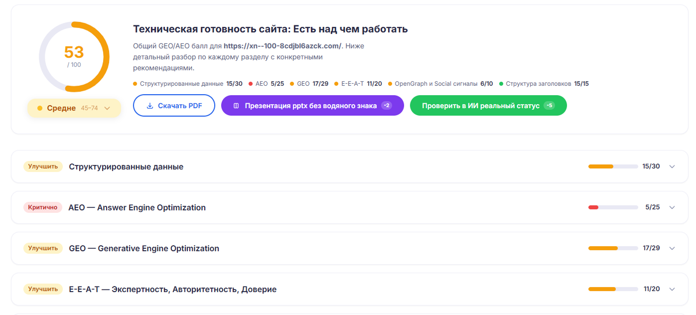Select E-E-A-T 11/20 in score legend

358,84
